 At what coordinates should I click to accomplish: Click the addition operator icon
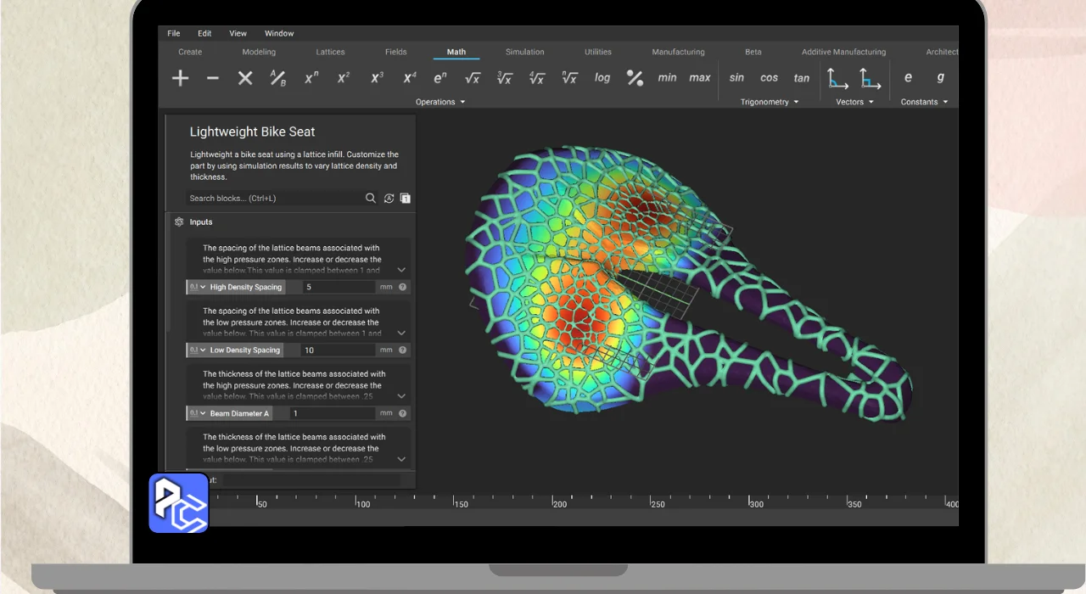pyautogui.click(x=180, y=78)
